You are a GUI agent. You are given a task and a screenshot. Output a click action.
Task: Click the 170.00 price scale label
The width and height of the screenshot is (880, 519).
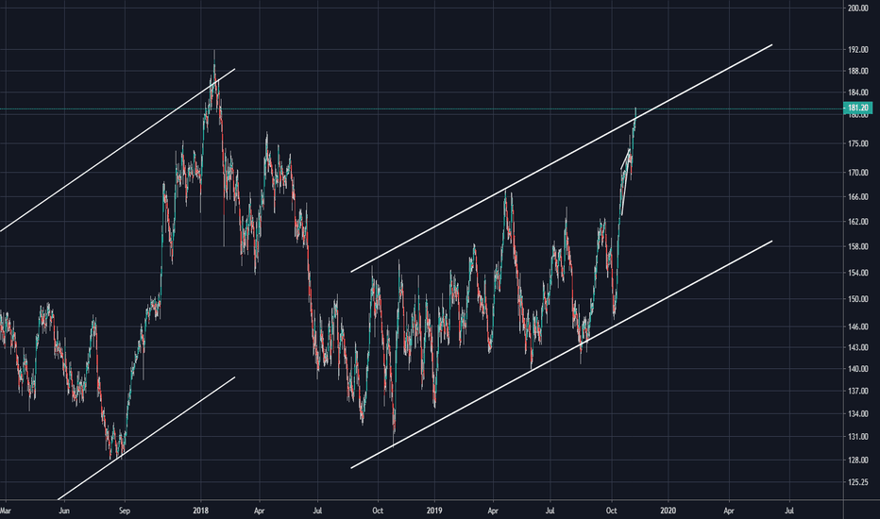pyautogui.click(x=858, y=173)
